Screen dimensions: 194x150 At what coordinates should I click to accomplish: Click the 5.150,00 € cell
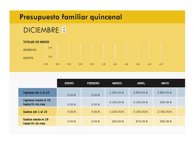(x=141, y=112)
